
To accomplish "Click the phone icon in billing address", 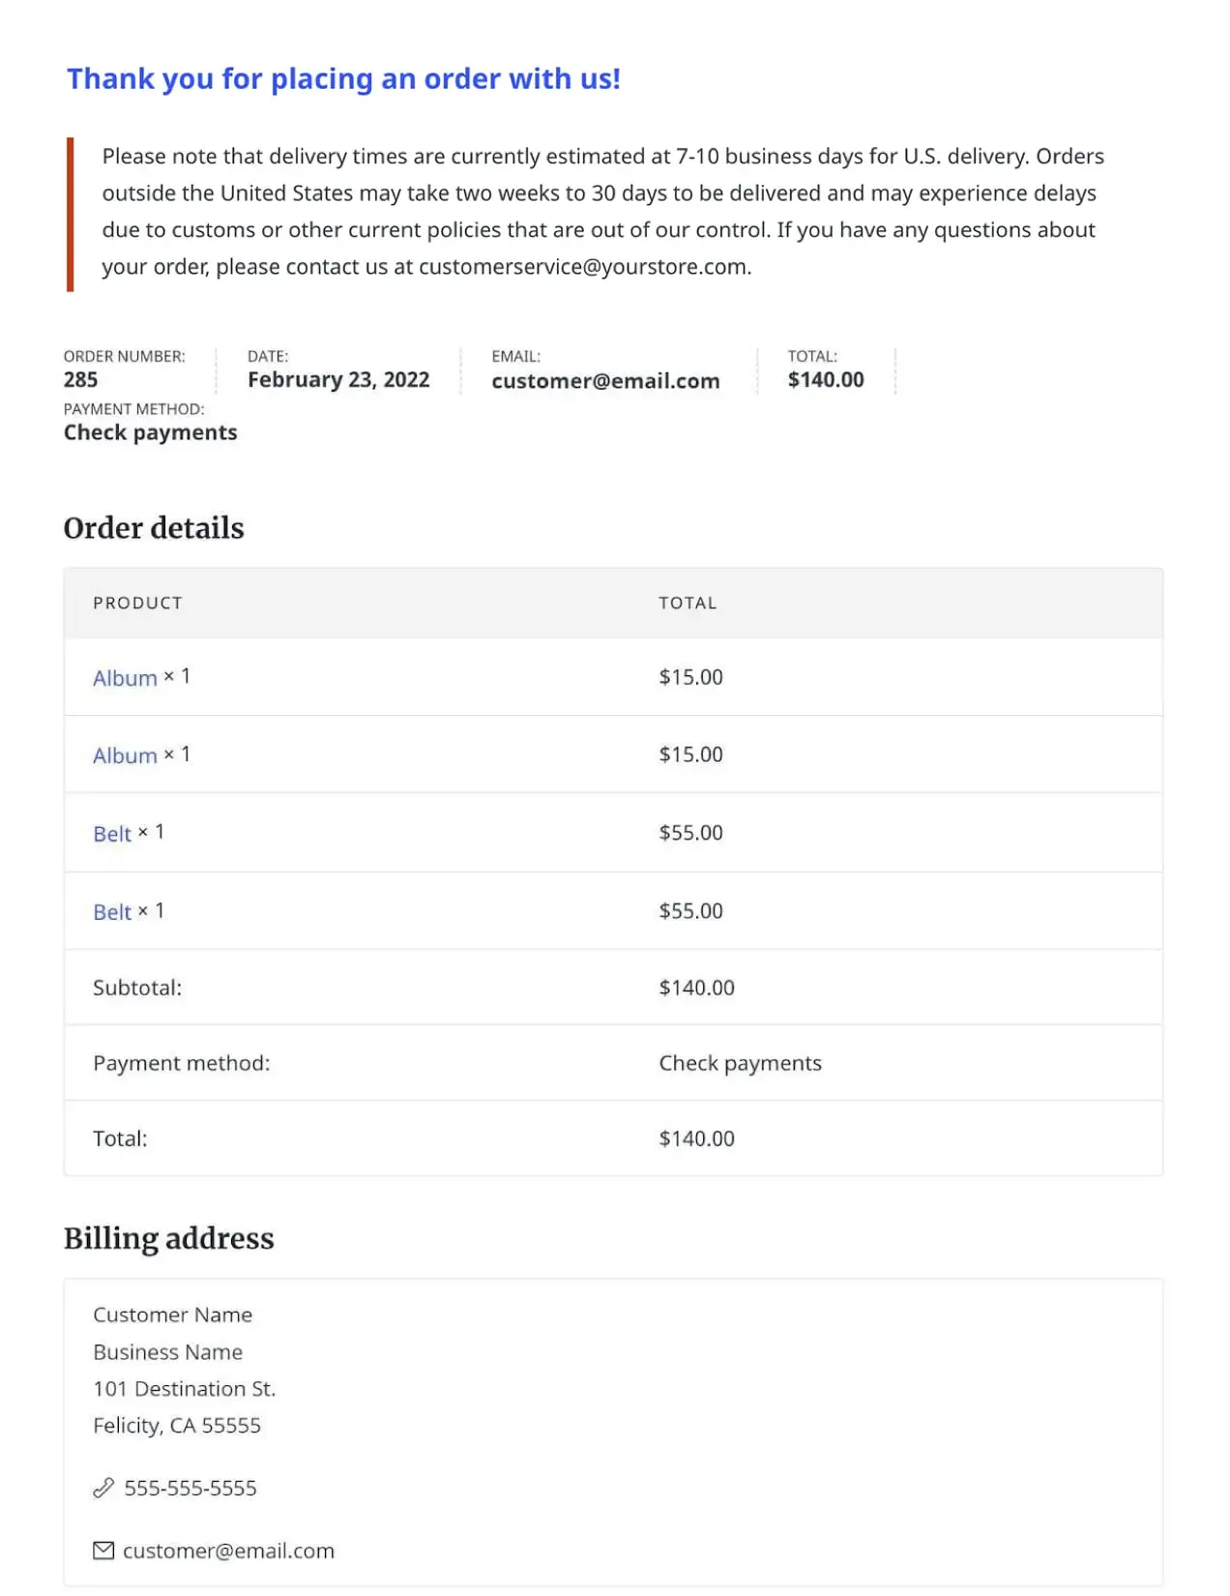I will (103, 1488).
